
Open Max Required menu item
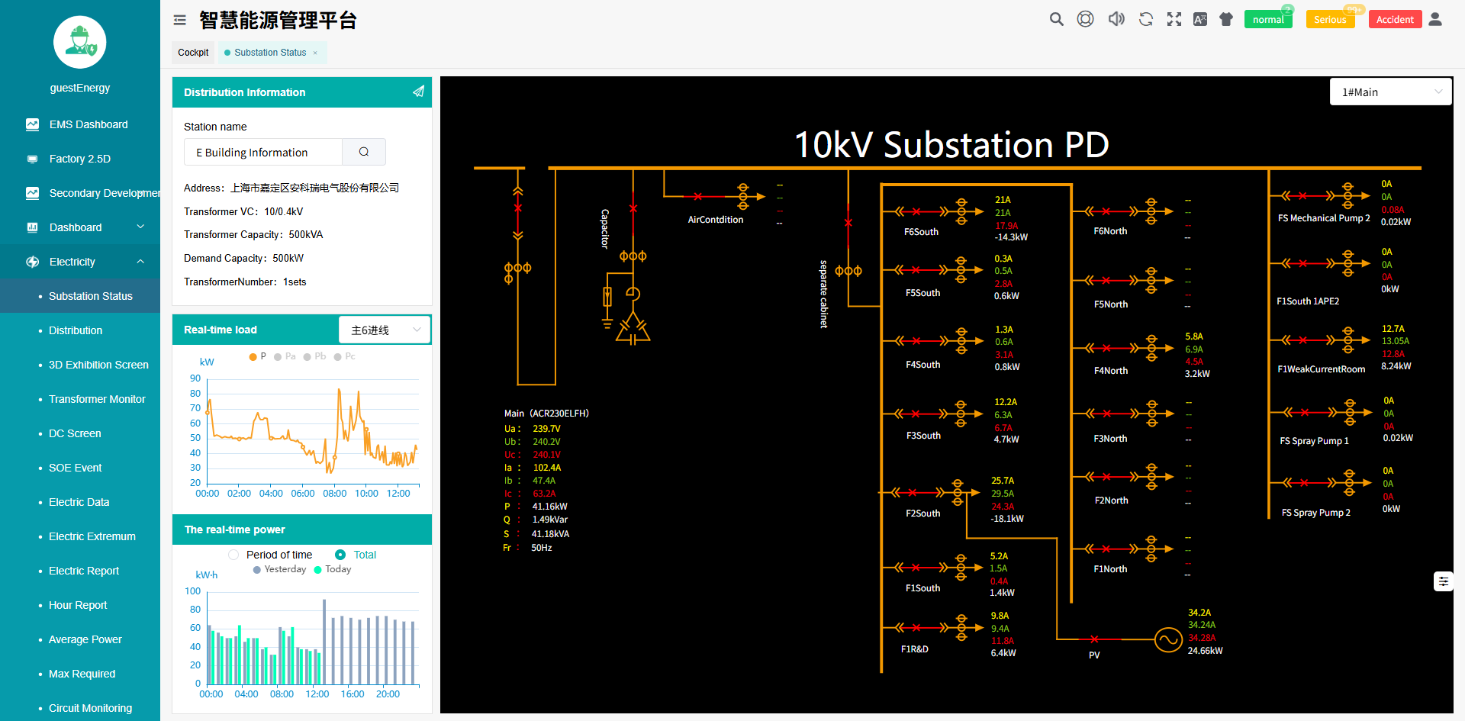click(x=80, y=674)
